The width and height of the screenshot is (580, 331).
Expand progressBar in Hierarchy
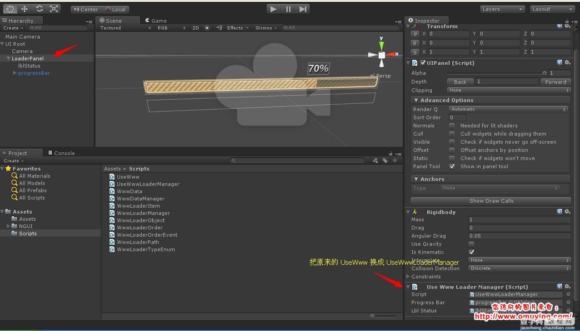click(15, 73)
